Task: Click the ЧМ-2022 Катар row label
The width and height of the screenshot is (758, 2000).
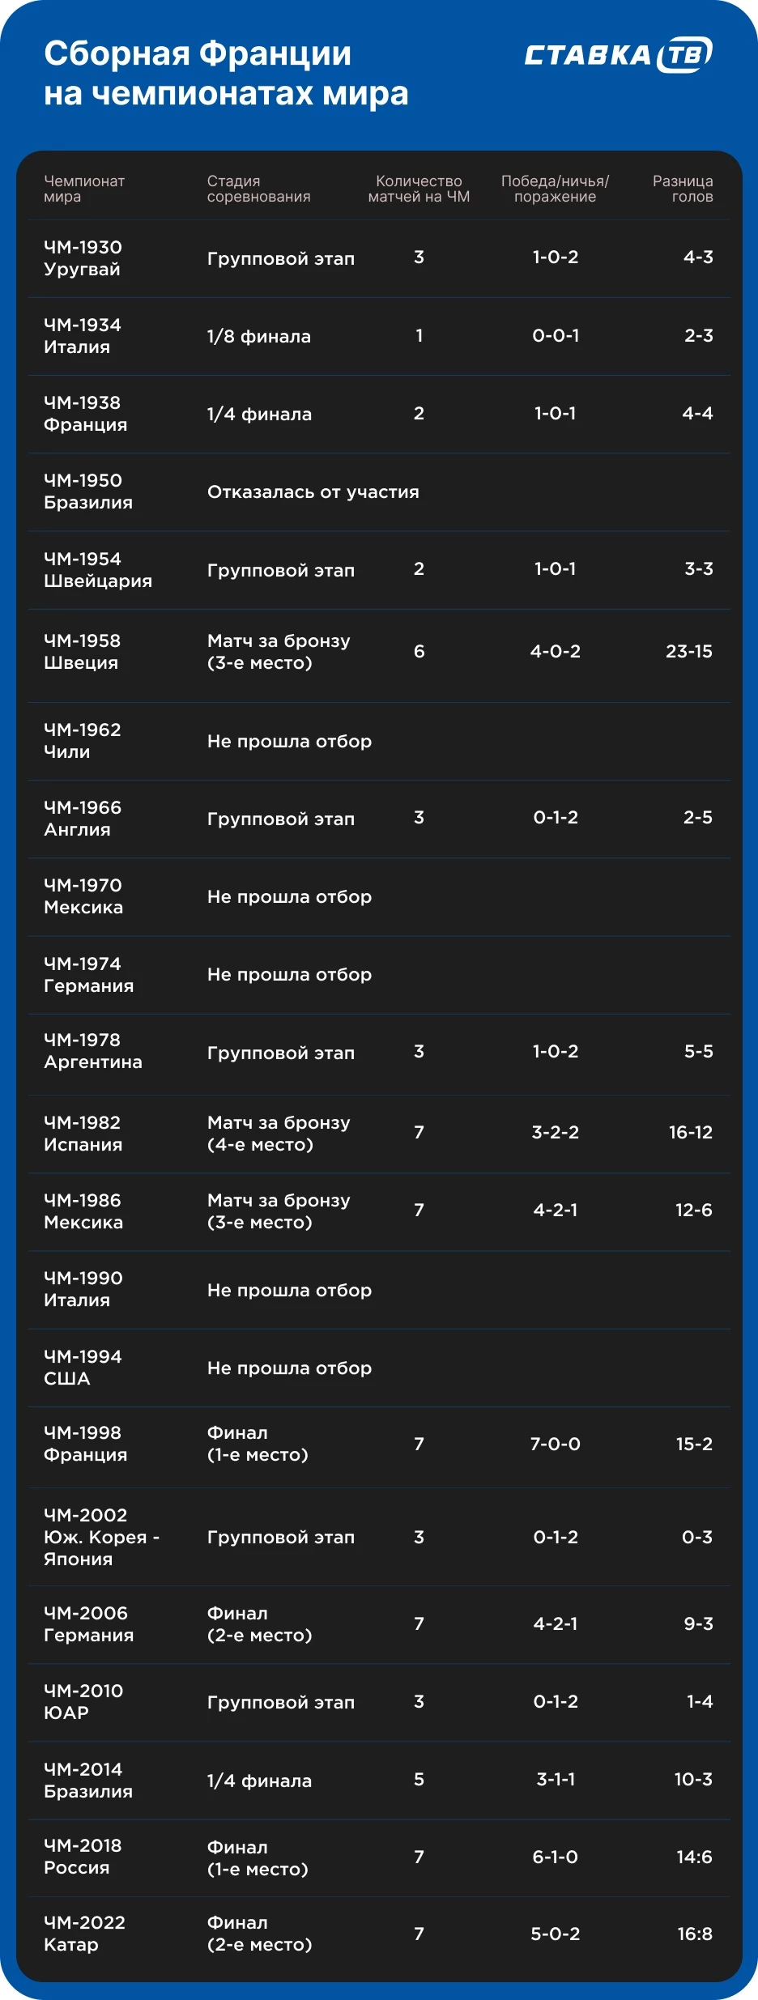Action: coord(84,1933)
